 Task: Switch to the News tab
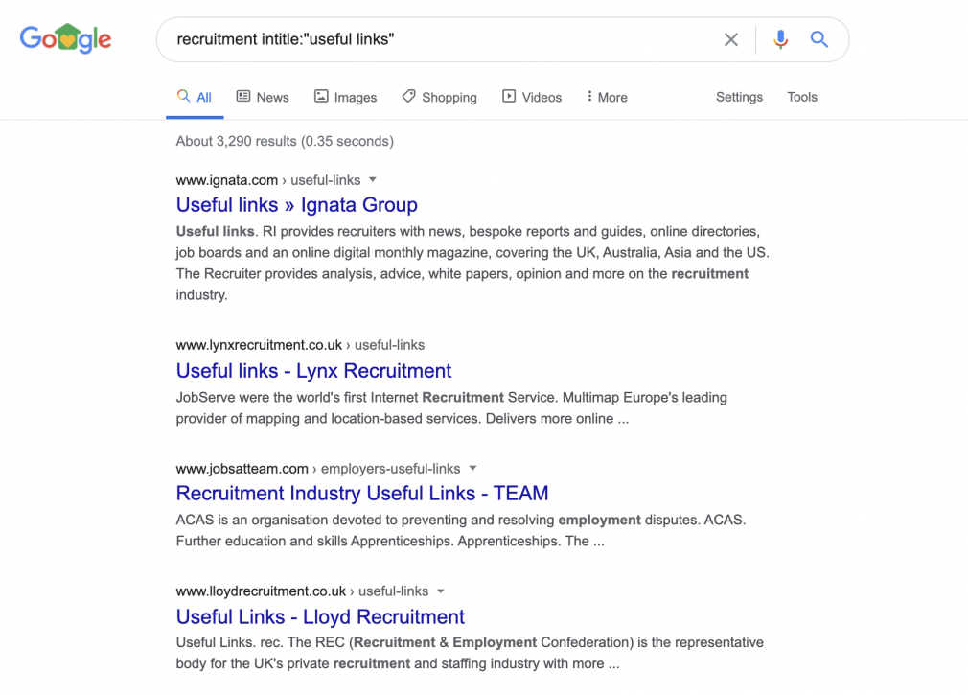263,97
